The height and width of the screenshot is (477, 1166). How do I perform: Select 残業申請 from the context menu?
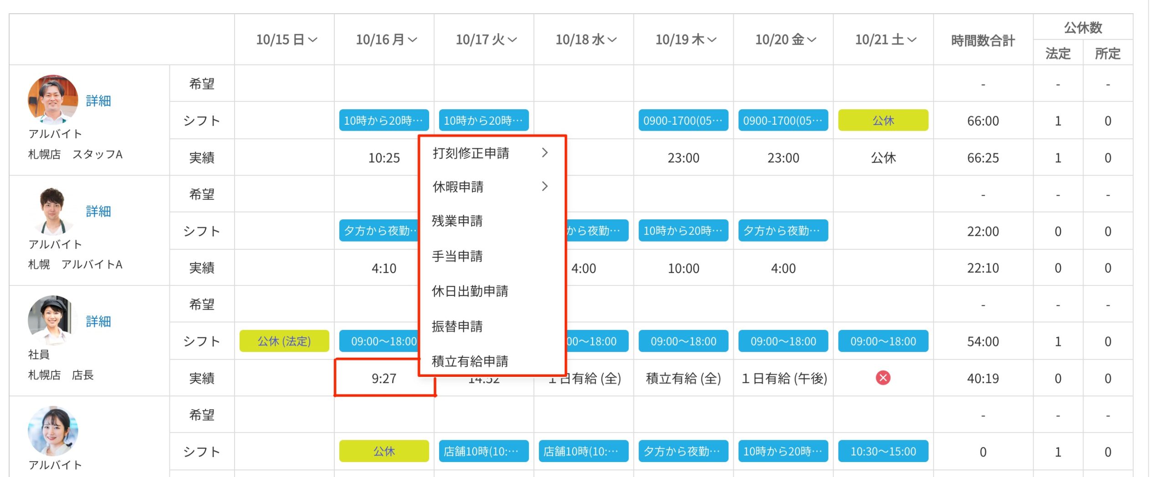tap(457, 221)
